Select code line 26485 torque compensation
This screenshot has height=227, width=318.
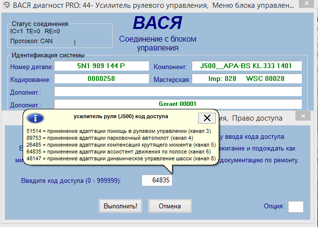point(121,145)
